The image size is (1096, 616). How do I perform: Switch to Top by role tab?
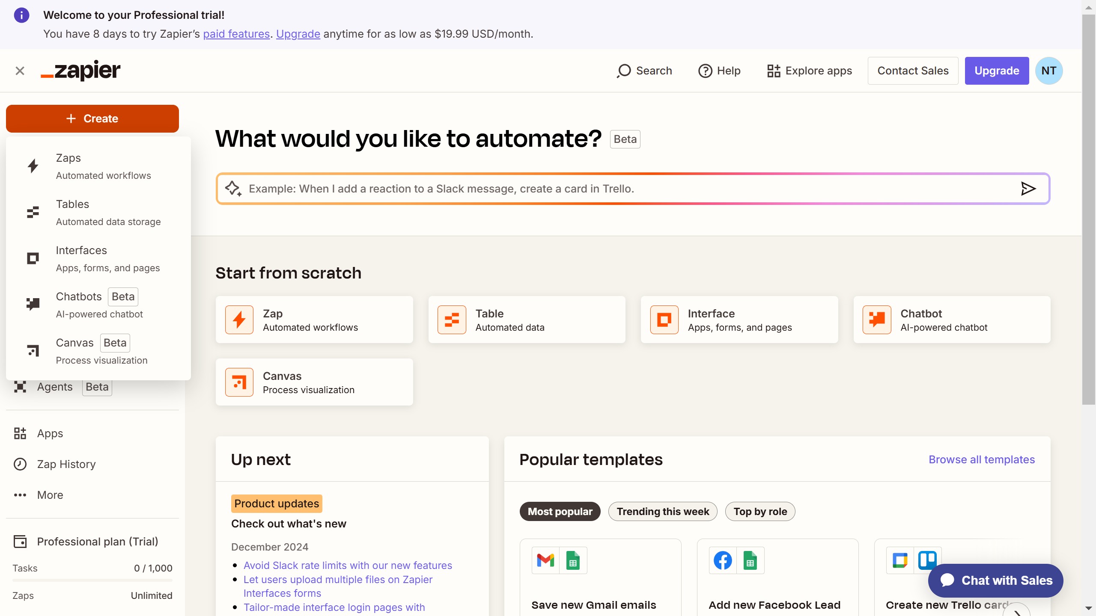tap(760, 512)
